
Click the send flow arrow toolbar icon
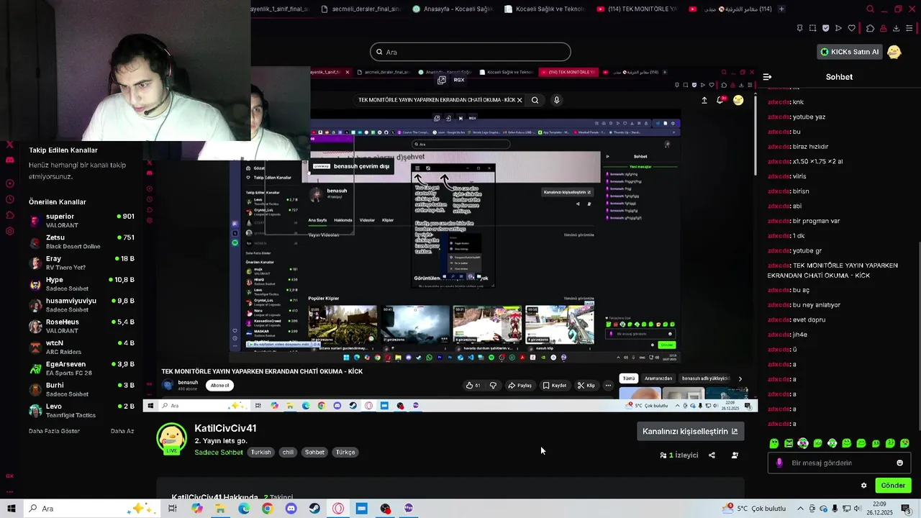[x=838, y=28]
